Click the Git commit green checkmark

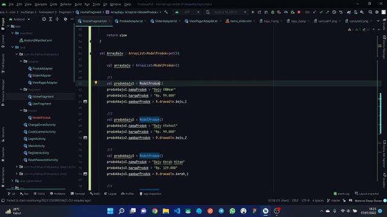321,12
